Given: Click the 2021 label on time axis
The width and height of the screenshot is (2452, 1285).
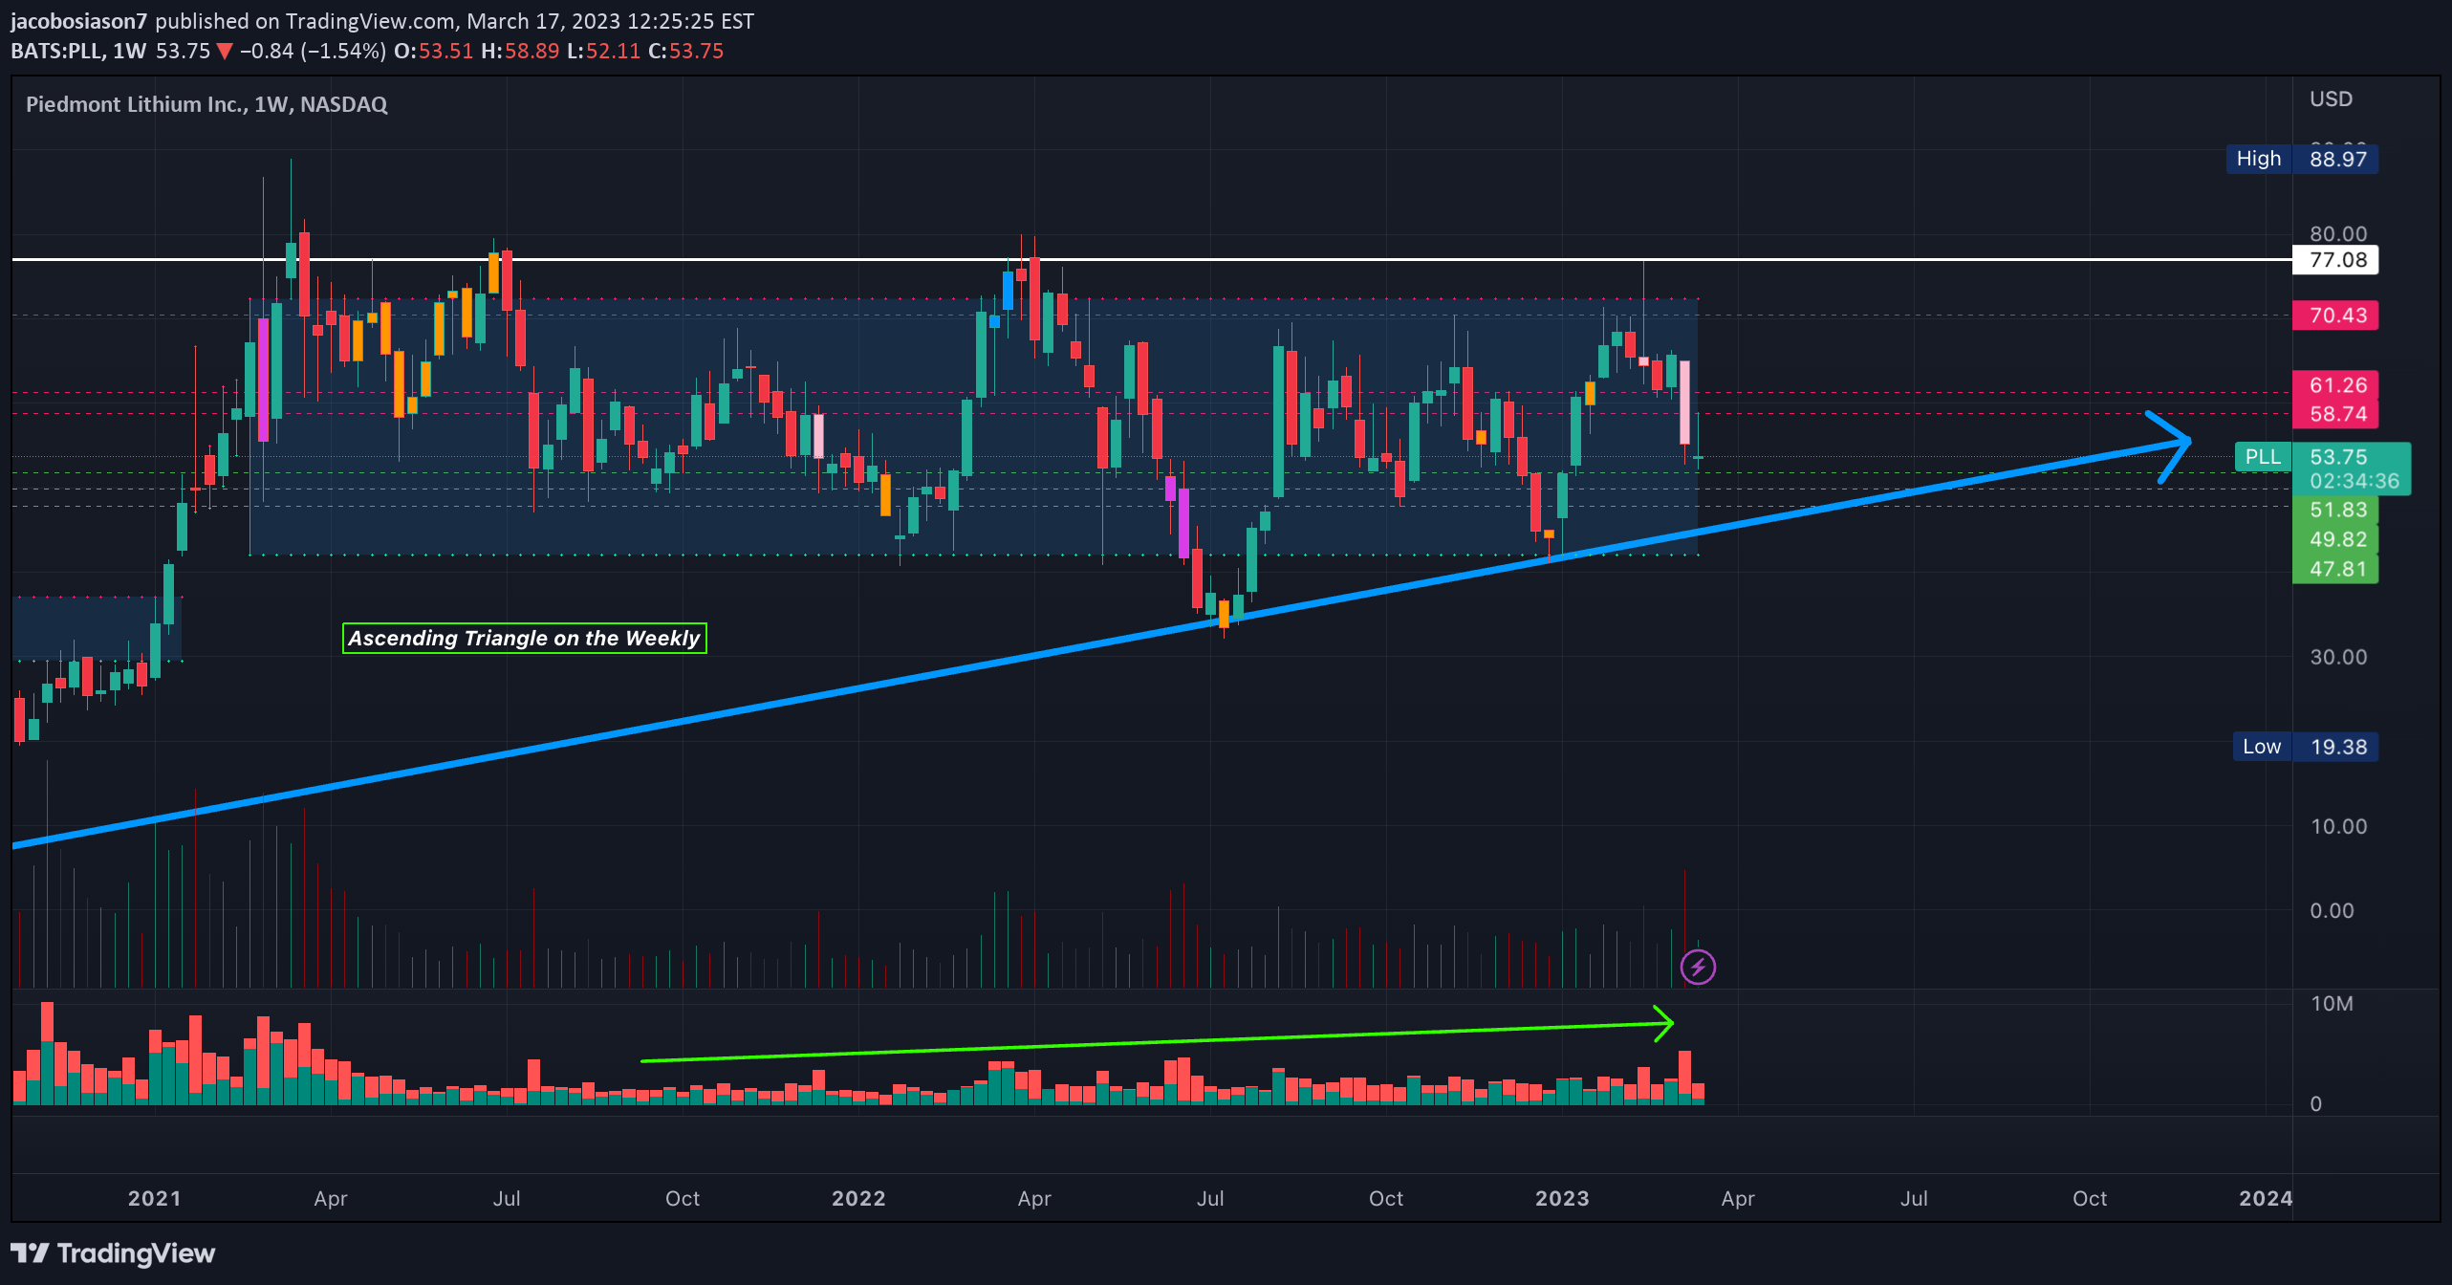Looking at the screenshot, I should point(154,1198).
